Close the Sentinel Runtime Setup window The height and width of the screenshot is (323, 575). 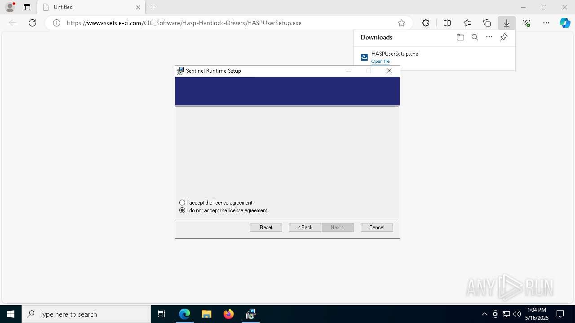click(x=389, y=71)
